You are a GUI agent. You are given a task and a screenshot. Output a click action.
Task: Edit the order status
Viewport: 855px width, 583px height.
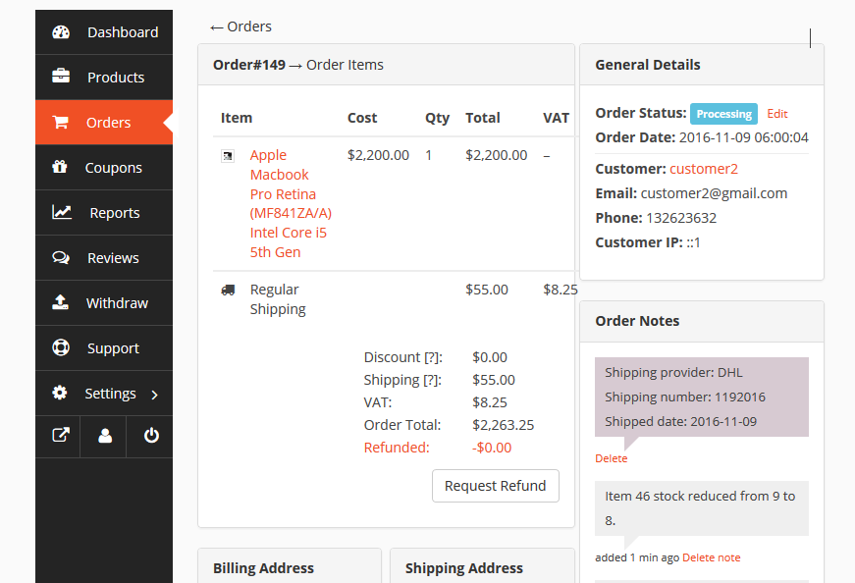777,114
